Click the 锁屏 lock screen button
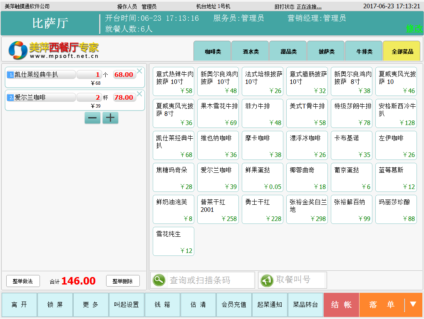The width and height of the screenshot is (424, 319). (55, 305)
